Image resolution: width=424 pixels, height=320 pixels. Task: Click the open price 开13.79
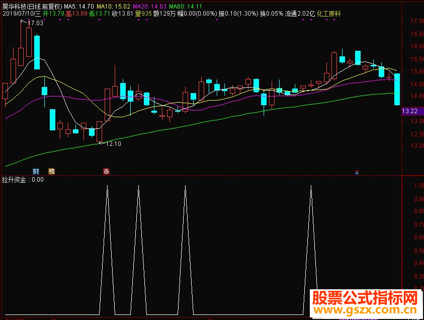[x=53, y=14]
